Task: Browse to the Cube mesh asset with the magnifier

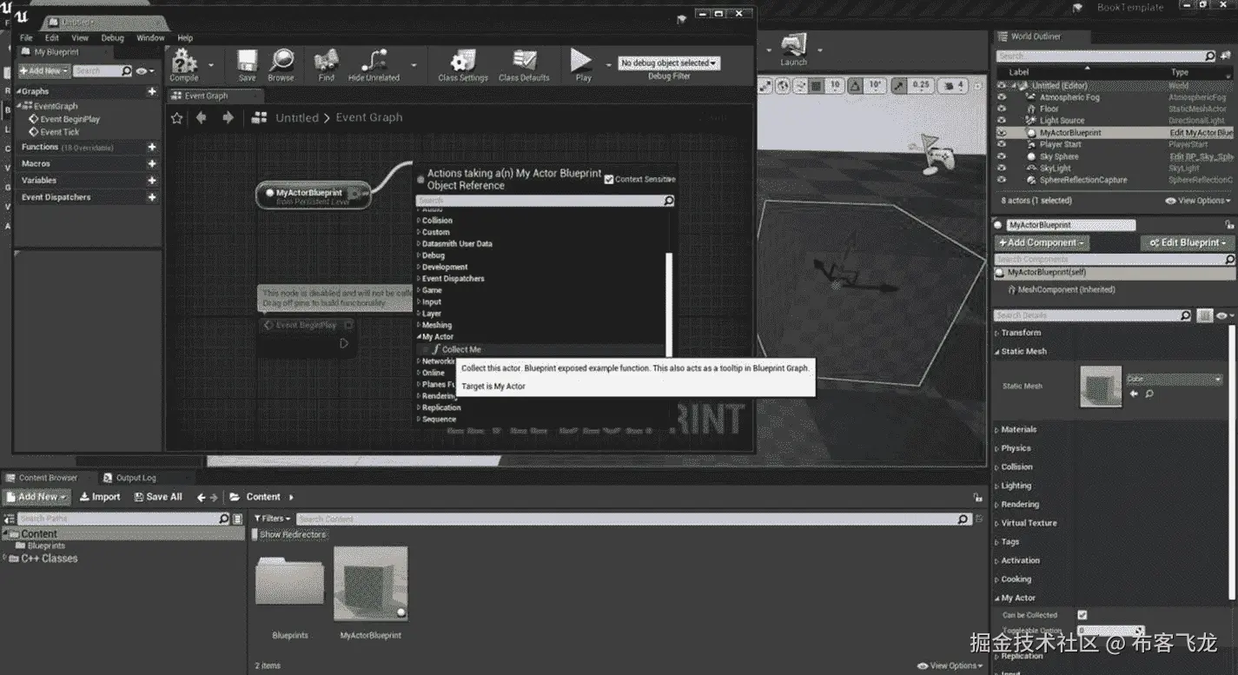Action: pyautogui.click(x=1149, y=394)
